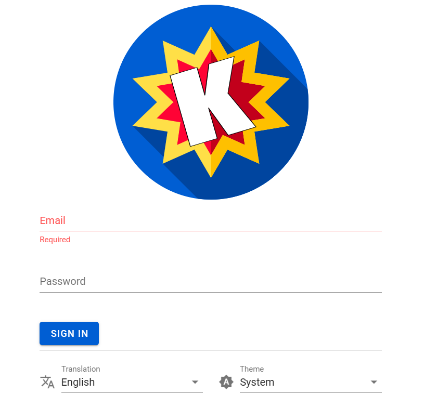Open the language selector showing English
424x420 pixels.
click(x=78, y=382)
